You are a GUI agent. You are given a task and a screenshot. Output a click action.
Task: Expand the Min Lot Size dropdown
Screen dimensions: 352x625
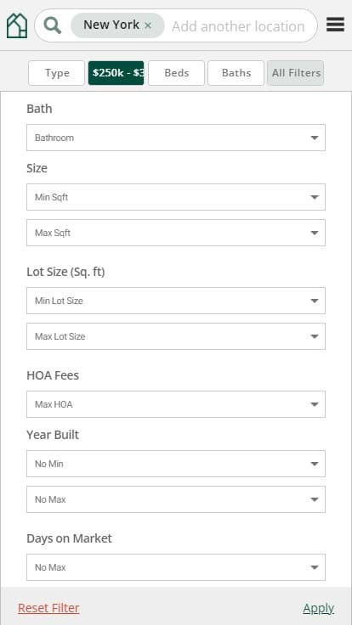[176, 301]
